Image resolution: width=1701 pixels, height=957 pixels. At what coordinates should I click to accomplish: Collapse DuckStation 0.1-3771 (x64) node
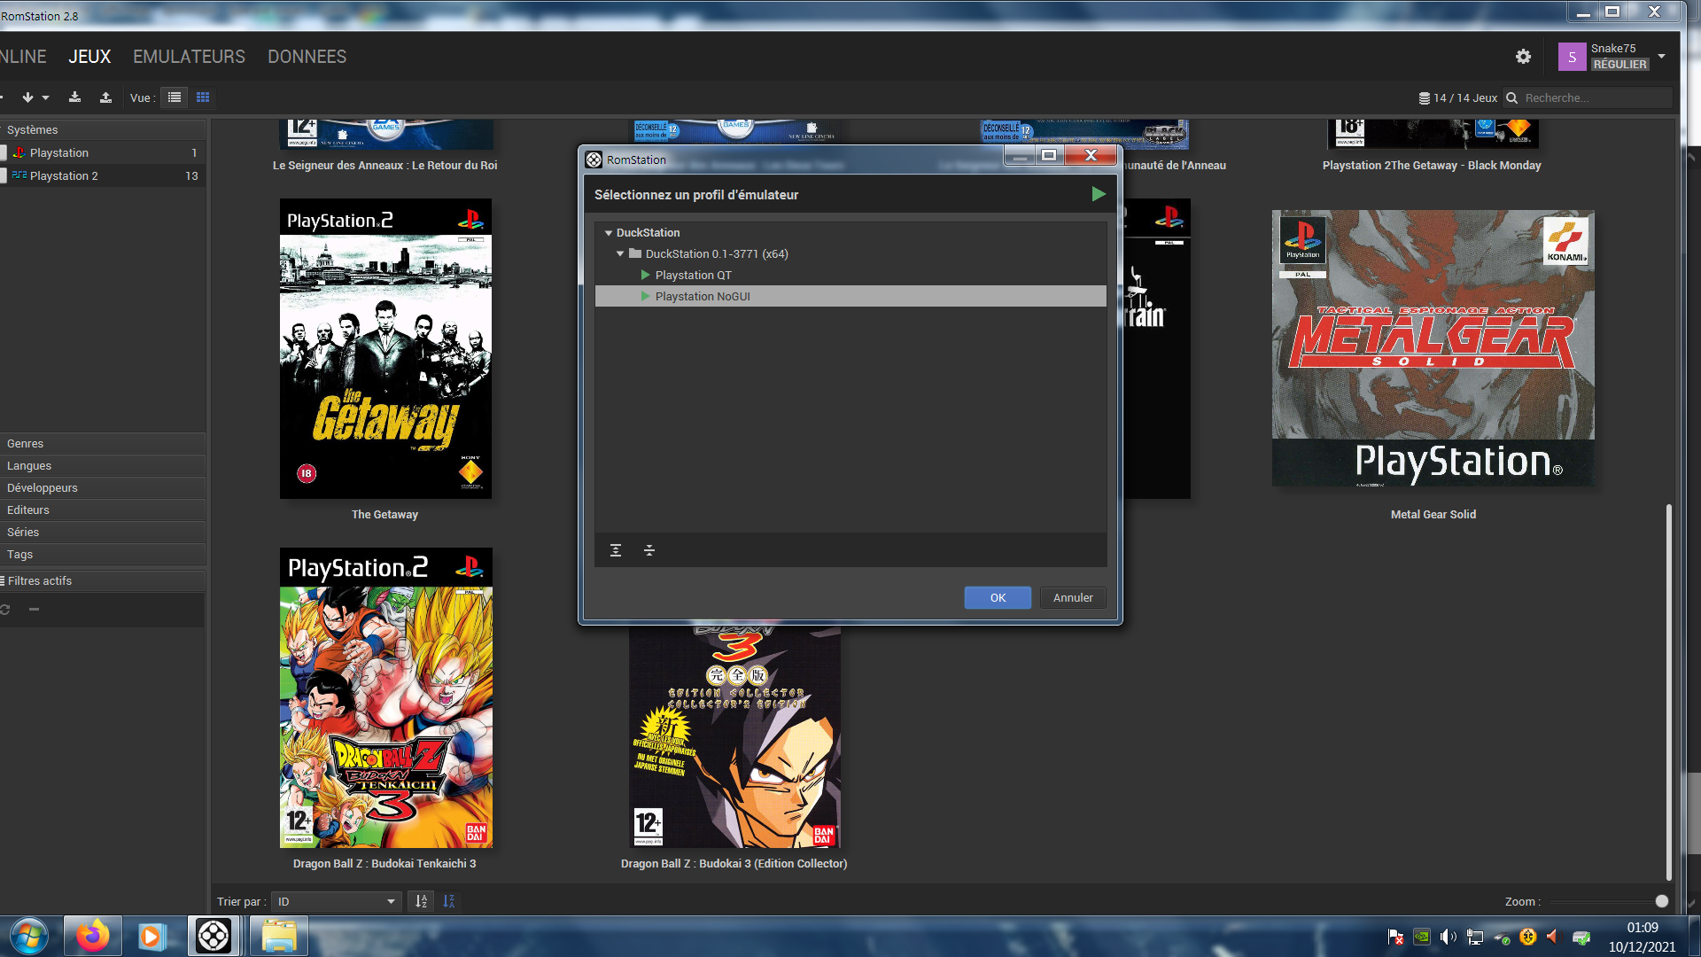tap(620, 253)
